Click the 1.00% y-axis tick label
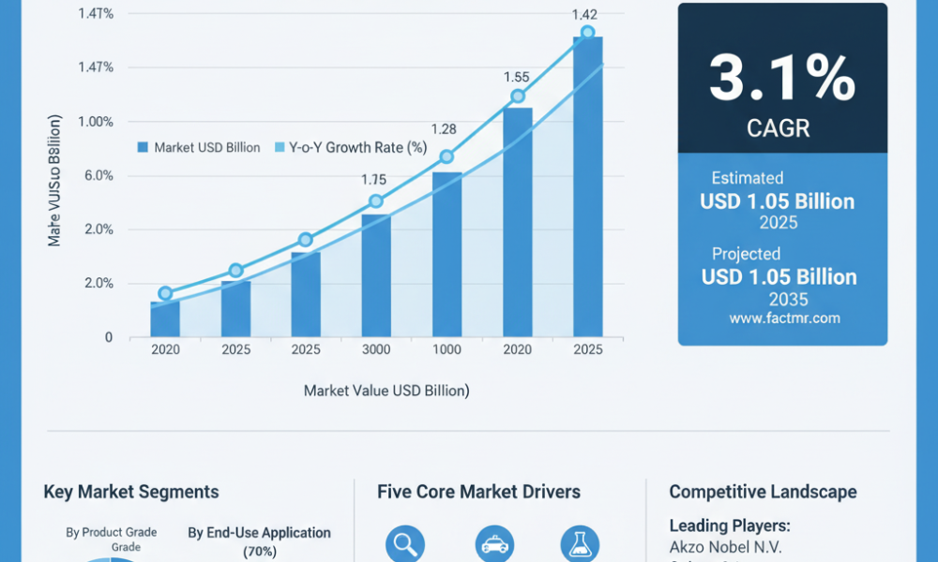This screenshot has width=938, height=562. click(x=95, y=122)
